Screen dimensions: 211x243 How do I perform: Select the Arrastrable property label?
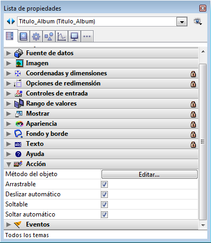pyautogui.click(x=21, y=184)
